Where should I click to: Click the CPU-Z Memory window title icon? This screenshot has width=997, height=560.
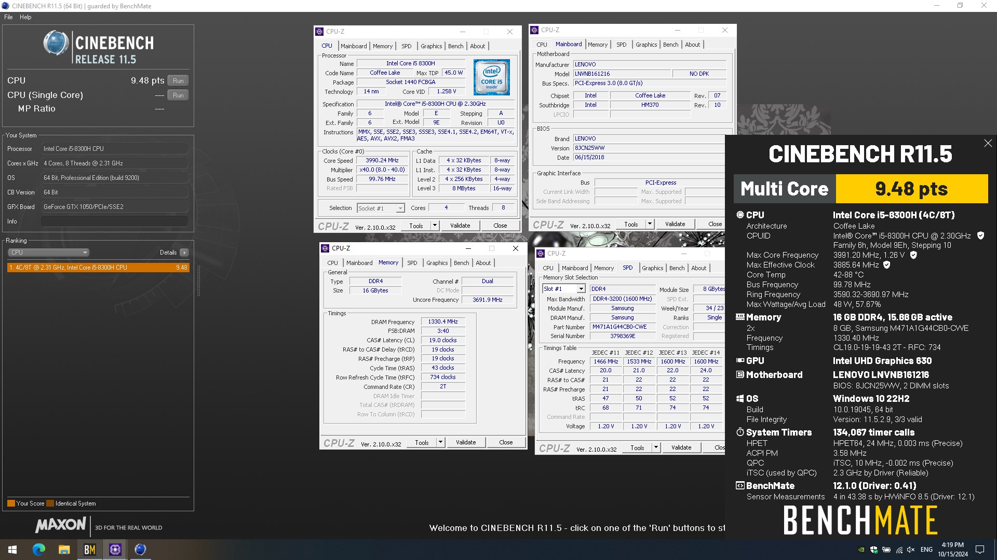[325, 248]
